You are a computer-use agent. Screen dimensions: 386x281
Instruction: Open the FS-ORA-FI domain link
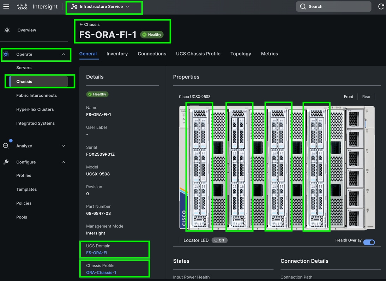click(97, 253)
